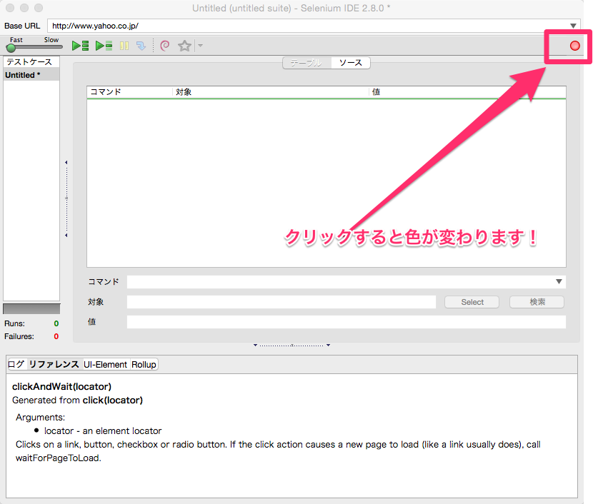
Task: Click the test run progress bar
Action: point(31,308)
